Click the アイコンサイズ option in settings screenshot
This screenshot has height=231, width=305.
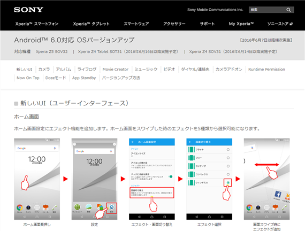152,155
